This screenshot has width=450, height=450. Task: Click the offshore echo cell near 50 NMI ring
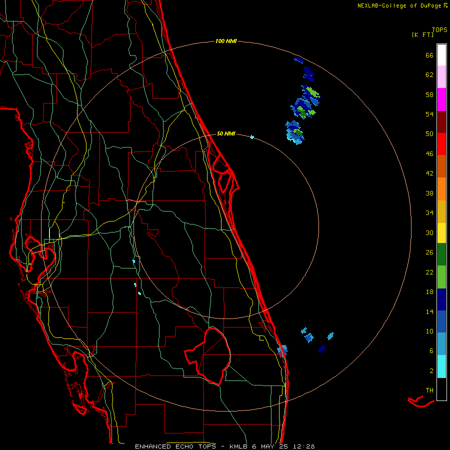point(294,132)
